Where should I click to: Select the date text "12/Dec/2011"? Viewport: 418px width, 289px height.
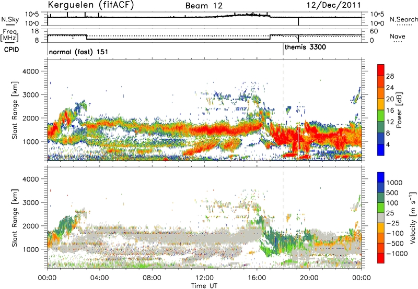tap(334, 5)
